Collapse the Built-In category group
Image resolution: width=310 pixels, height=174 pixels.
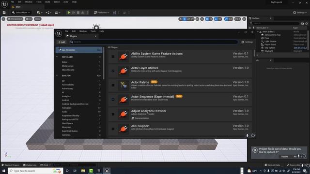point(57,75)
